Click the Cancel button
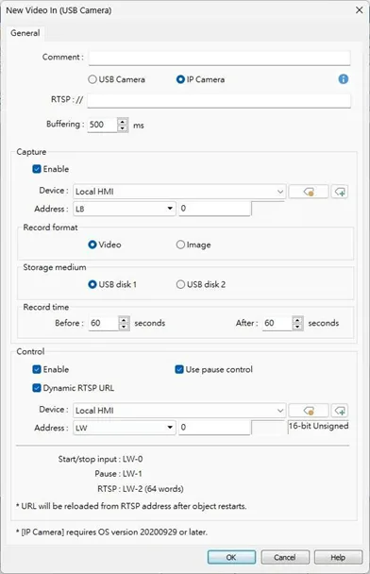The height and width of the screenshot is (574, 370). pos(285,557)
